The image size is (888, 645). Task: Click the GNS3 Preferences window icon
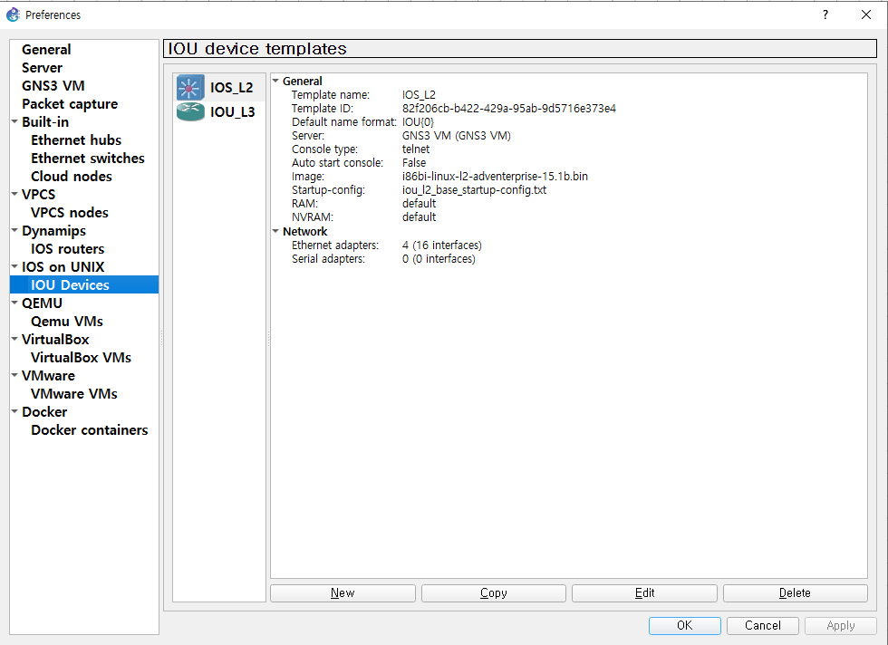coord(13,14)
